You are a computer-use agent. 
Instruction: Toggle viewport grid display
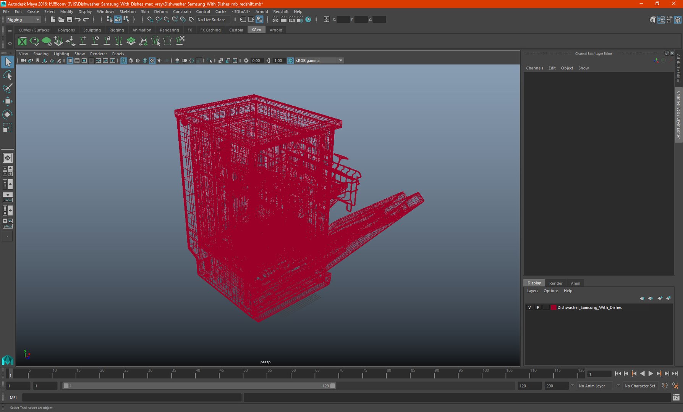tap(70, 61)
